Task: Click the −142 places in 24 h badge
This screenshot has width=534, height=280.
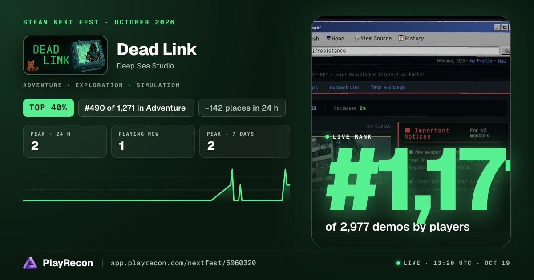Action: (x=242, y=108)
